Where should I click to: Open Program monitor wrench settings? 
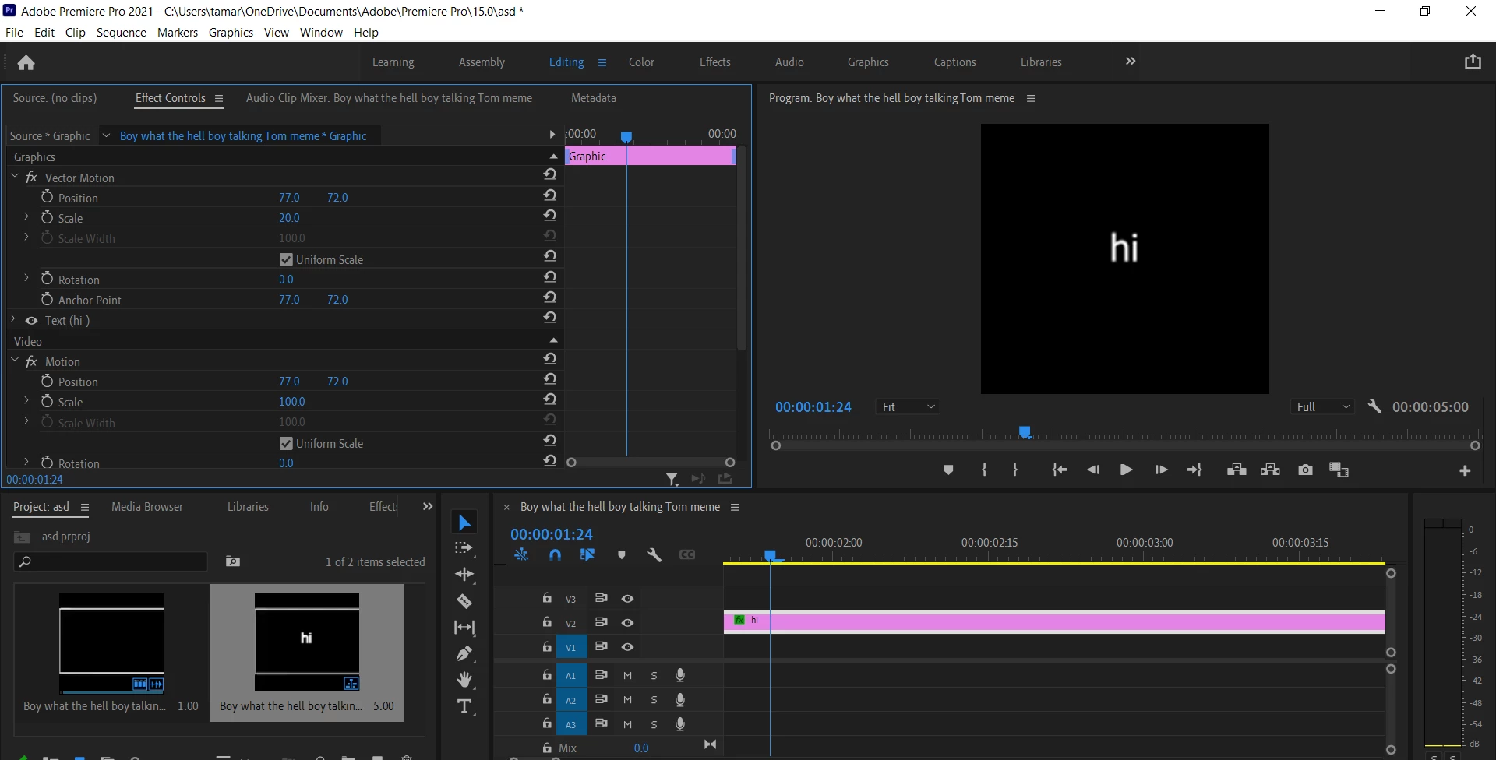click(1374, 406)
